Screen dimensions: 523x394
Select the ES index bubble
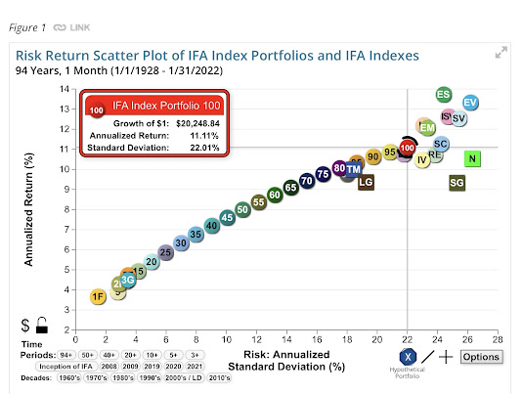pos(443,95)
